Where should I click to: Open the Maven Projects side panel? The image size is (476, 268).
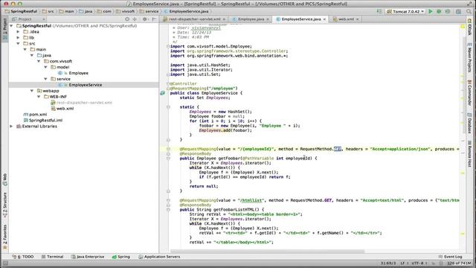tap(469, 58)
